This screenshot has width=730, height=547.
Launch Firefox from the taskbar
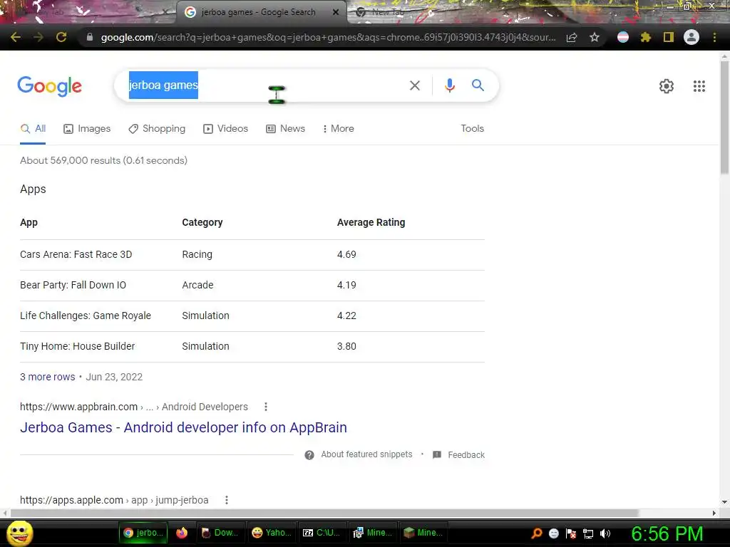(x=182, y=533)
